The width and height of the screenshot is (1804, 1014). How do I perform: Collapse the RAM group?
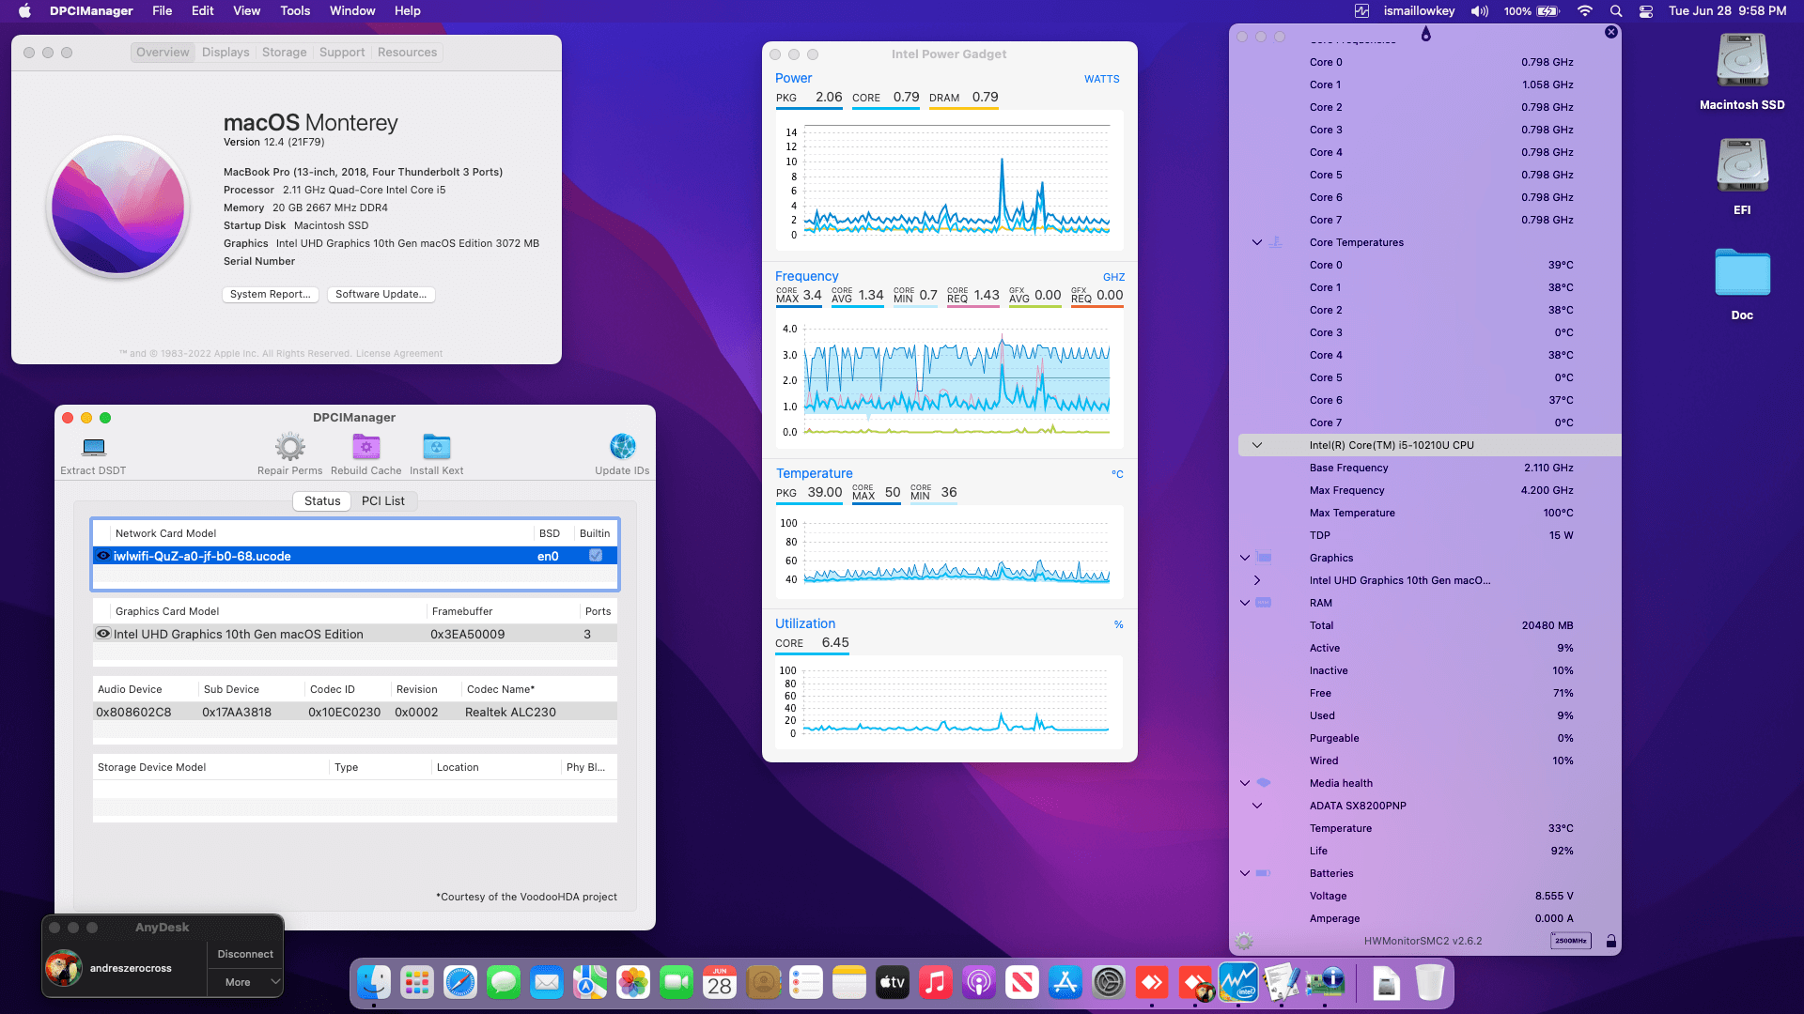click(1245, 603)
